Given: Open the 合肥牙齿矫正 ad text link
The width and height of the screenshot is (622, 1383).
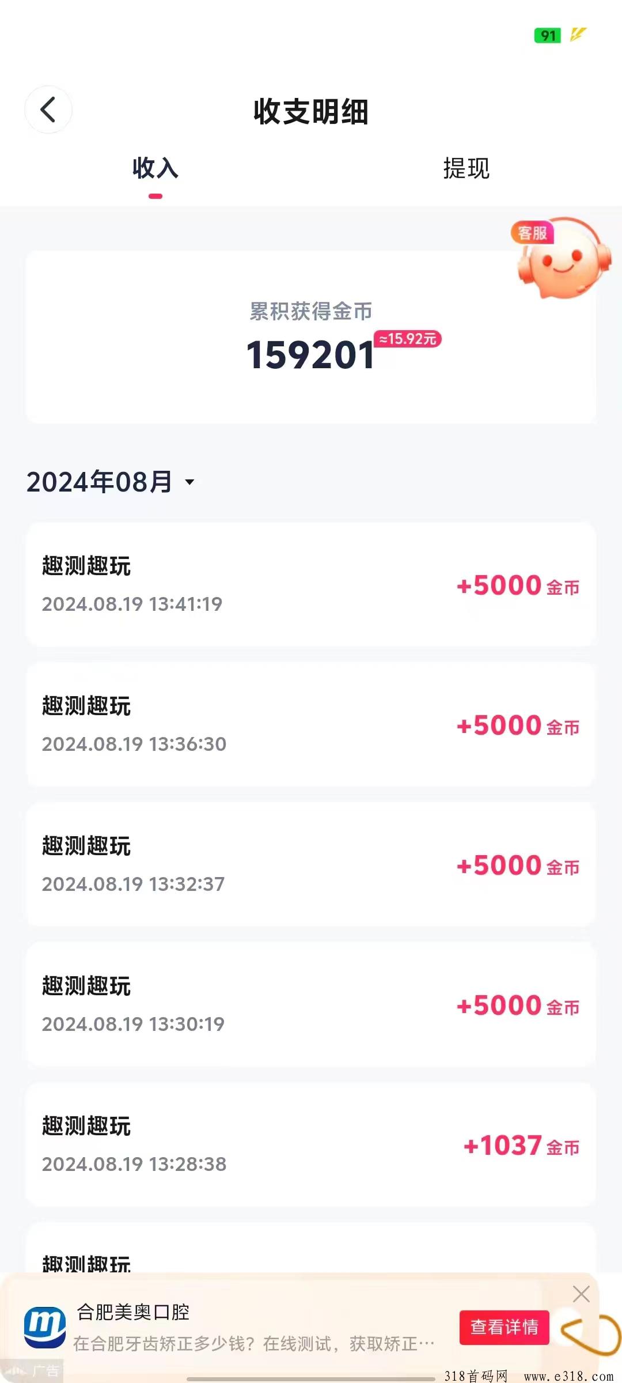Looking at the screenshot, I should (x=253, y=1344).
